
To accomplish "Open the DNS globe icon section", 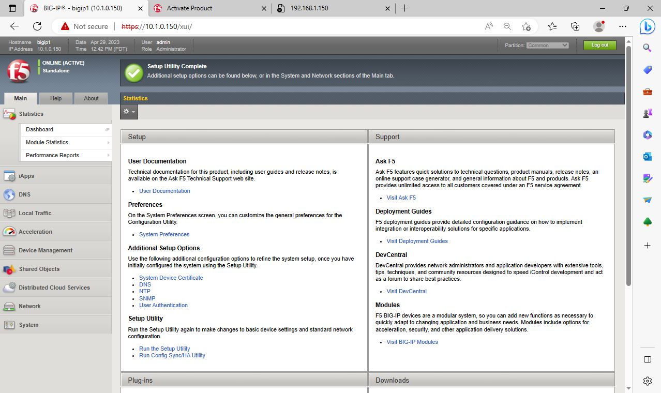I will tap(9, 194).
